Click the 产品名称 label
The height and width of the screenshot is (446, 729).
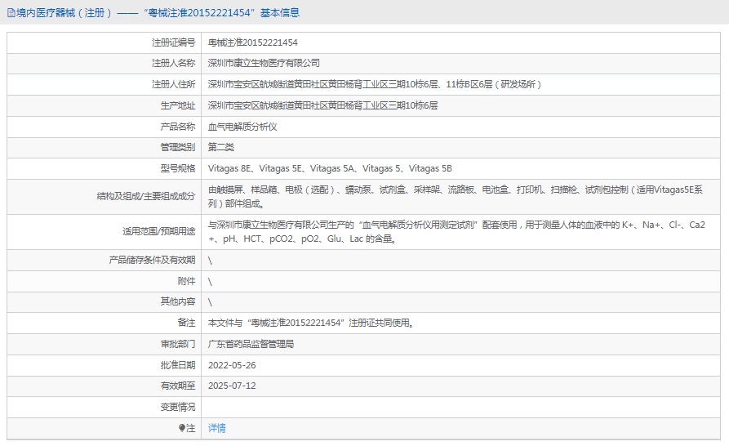coord(178,127)
